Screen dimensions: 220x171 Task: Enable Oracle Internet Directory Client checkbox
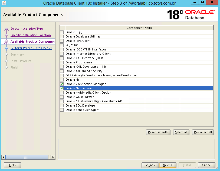point(62,54)
